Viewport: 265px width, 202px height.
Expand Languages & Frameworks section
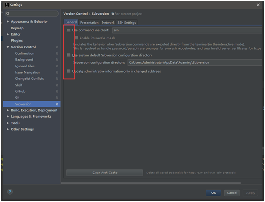tap(8, 116)
